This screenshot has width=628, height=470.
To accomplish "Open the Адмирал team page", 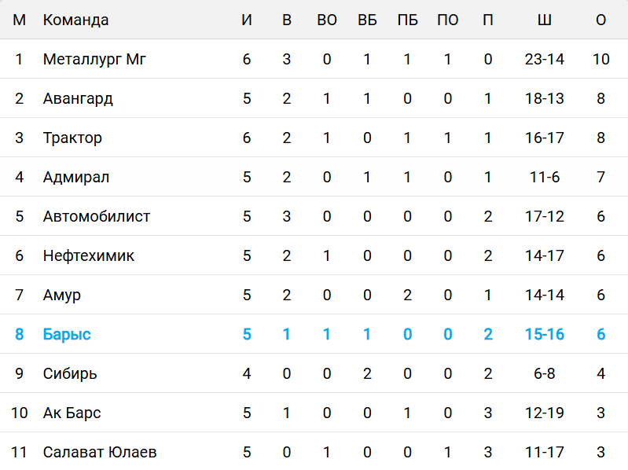I will coord(76,177).
